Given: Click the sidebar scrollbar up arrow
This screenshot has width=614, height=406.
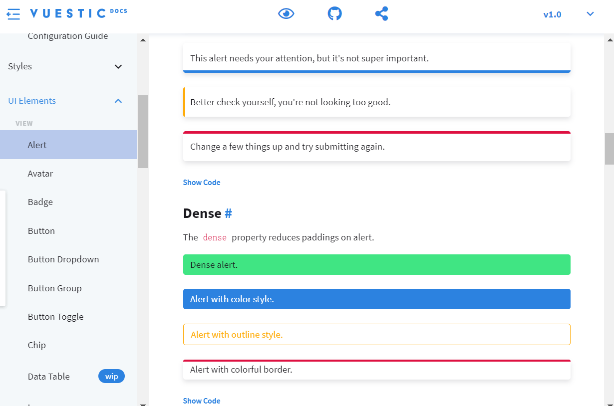Looking at the screenshot, I should click(x=143, y=40).
